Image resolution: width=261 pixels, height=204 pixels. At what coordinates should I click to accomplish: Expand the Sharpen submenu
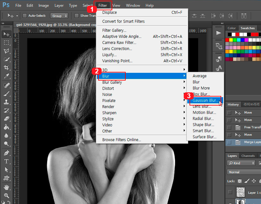click(x=142, y=113)
